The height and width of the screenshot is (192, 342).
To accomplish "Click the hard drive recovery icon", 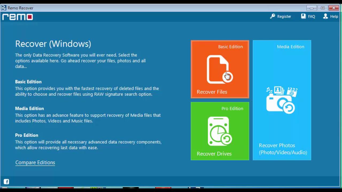I will pyautogui.click(x=220, y=131).
